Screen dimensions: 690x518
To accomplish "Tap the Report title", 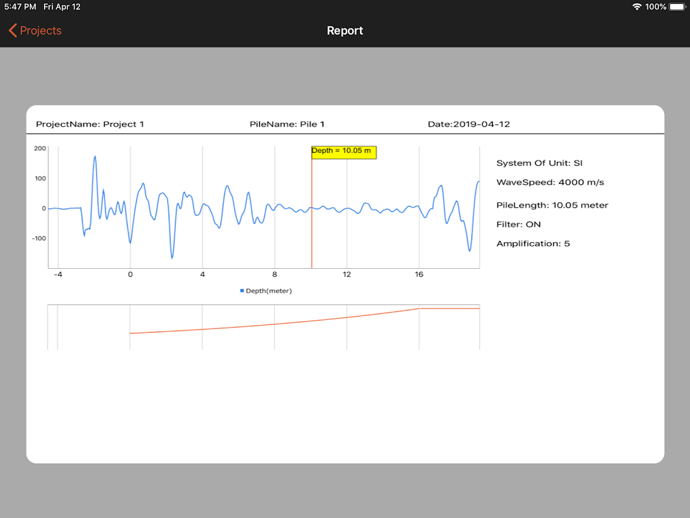I will click(x=345, y=30).
